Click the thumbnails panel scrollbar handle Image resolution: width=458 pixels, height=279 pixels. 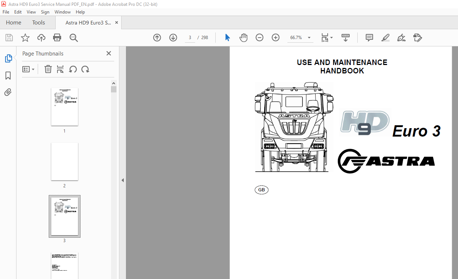point(113,89)
